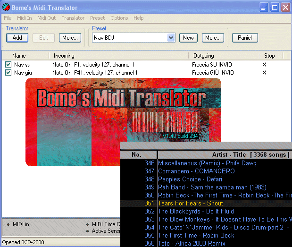Select song Toto - Africa 2003 Remix
The image size is (292, 247).
192,243
